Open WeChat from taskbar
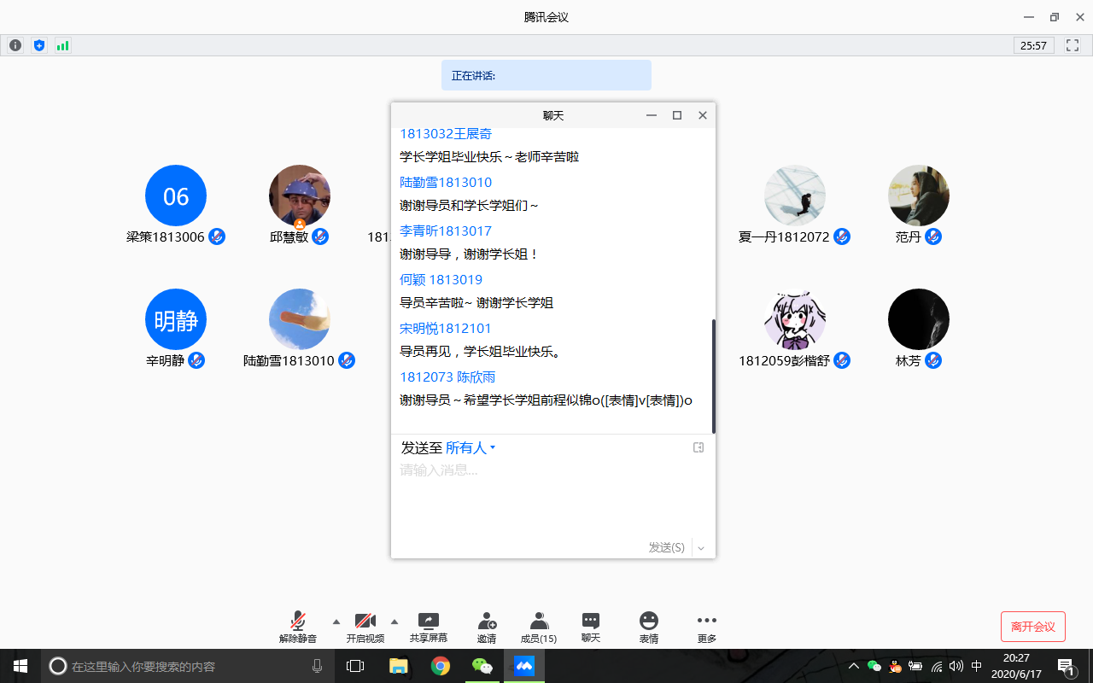1093x683 pixels. tap(482, 666)
